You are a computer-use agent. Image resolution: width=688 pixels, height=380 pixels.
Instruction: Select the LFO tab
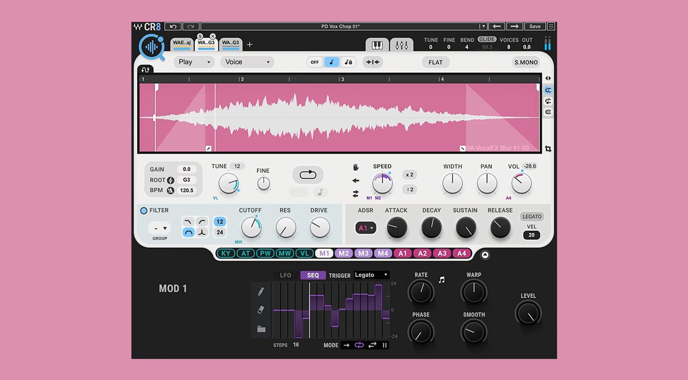[x=285, y=275]
